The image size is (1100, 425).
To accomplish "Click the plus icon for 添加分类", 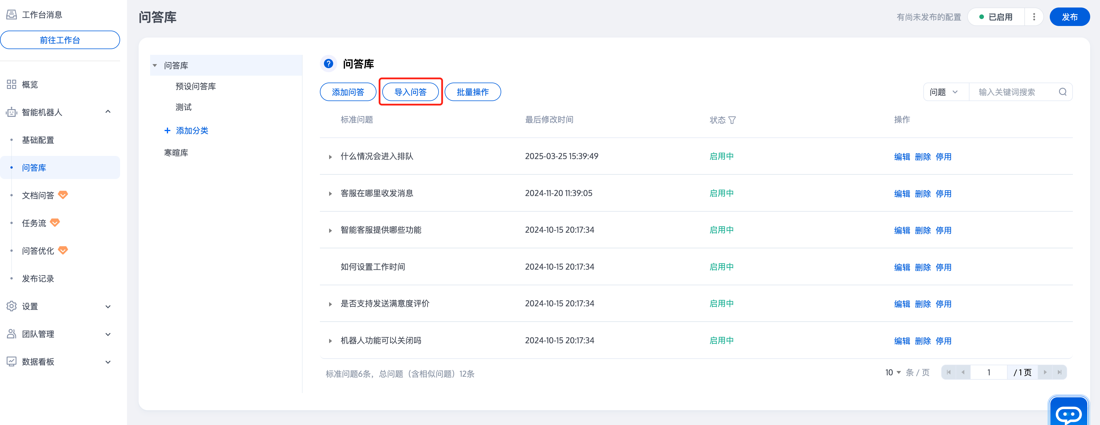I will coord(167,130).
